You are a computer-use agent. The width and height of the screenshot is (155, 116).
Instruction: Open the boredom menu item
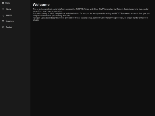[15, 21]
